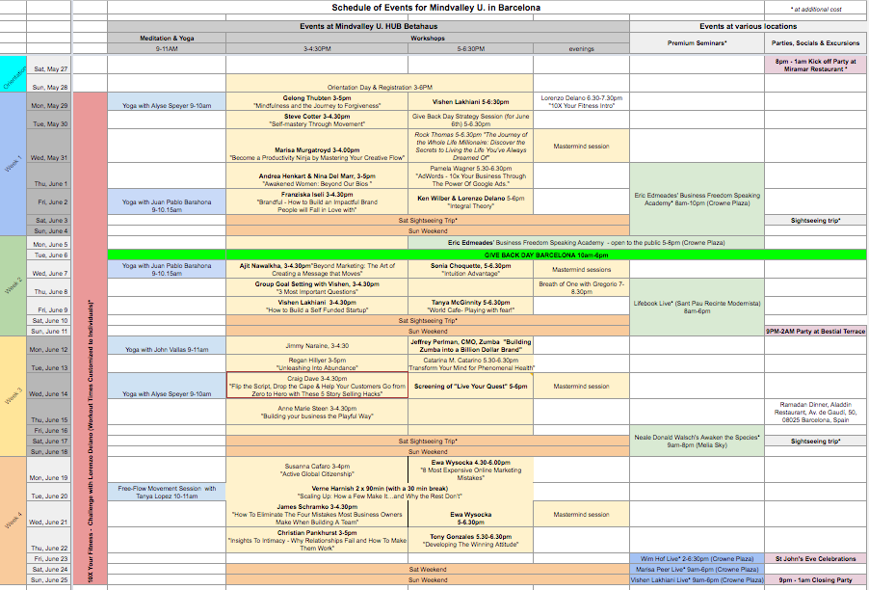The height and width of the screenshot is (590, 869).
Task: Select Catarina M. Catarino health cell
Action: point(470,363)
